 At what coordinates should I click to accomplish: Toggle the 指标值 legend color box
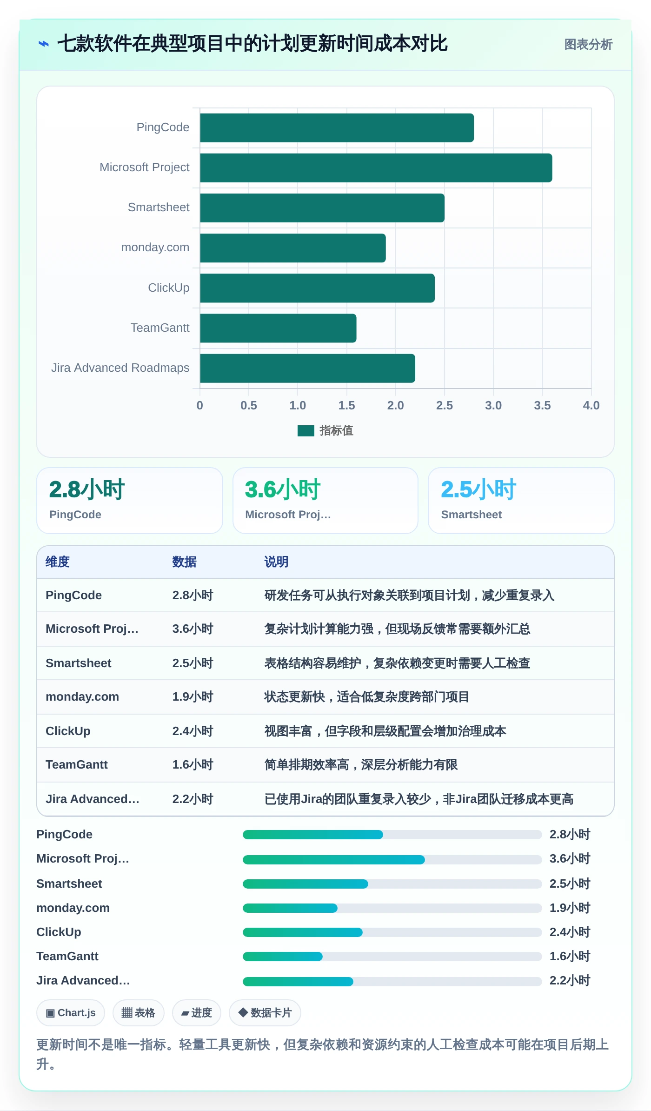pyautogui.click(x=306, y=431)
